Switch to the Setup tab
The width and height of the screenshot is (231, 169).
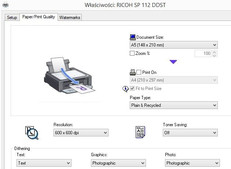[12, 17]
